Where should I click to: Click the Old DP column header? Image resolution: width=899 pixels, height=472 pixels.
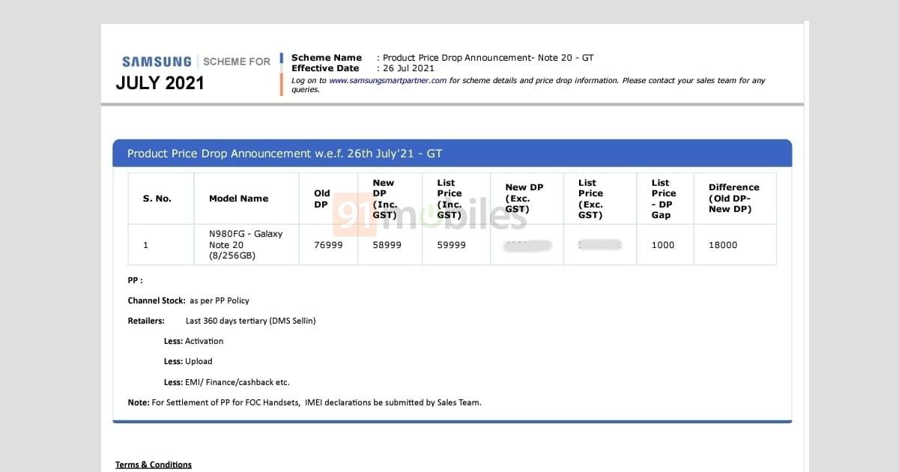pos(321,199)
